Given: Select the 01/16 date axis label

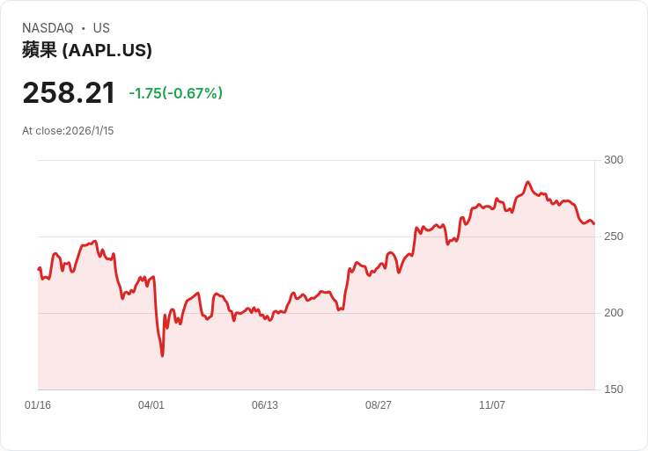Looking at the screenshot, I should pyautogui.click(x=38, y=405).
